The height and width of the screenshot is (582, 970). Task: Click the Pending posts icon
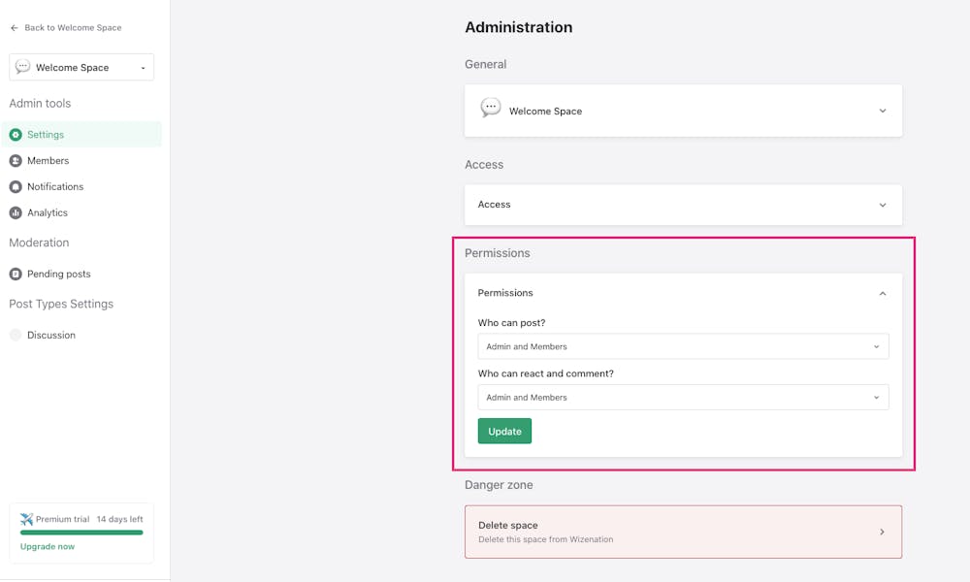(16, 275)
